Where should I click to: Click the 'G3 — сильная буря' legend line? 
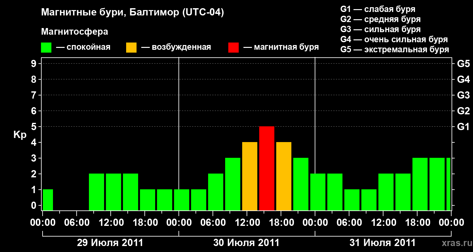pos(380,29)
